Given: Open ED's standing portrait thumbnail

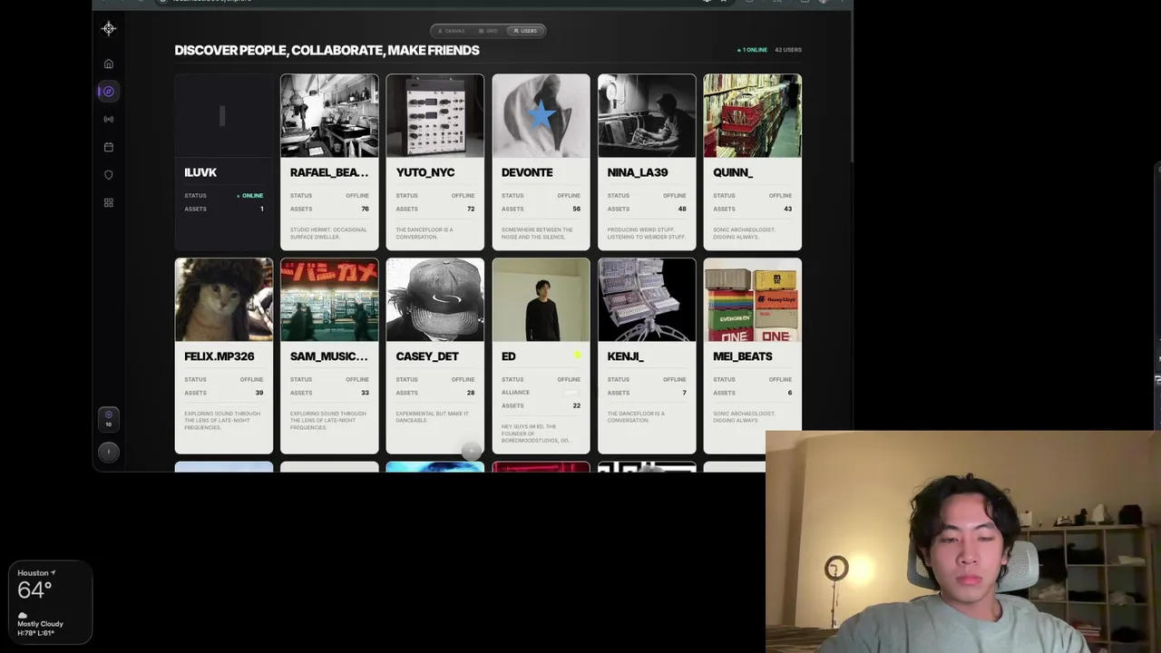Looking at the screenshot, I should 541,299.
